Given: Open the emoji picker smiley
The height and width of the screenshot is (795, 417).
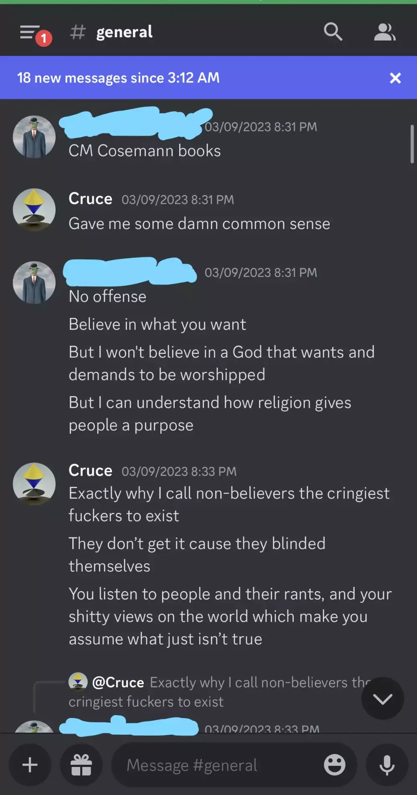Looking at the screenshot, I should (x=334, y=765).
